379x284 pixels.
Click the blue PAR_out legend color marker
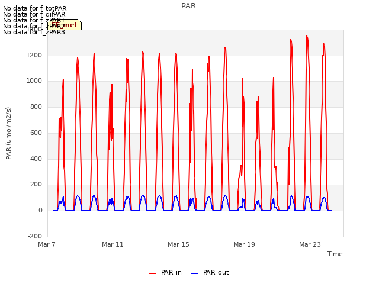tap(195, 273)
